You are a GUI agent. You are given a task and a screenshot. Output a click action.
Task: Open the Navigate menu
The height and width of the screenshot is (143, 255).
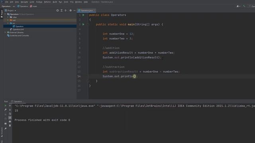point(24,2)
